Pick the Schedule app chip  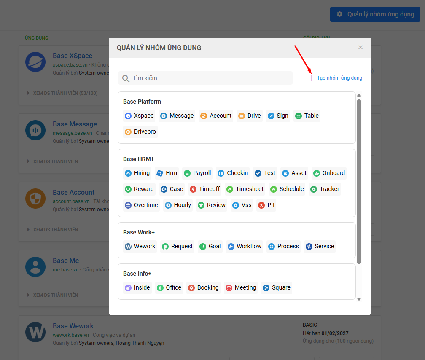tap(287, 189)
